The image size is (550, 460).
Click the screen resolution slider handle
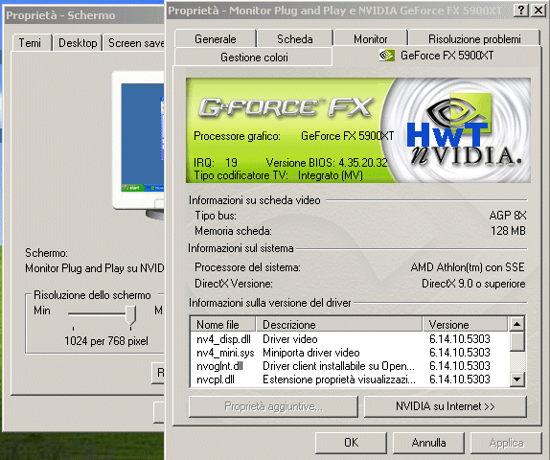[x=131, y=315]
